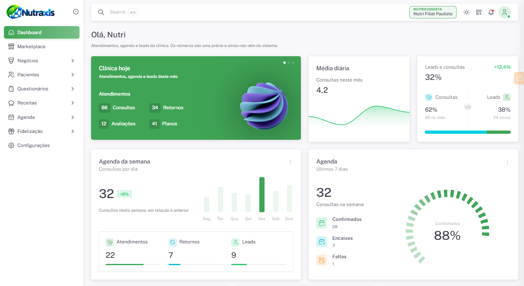Click the Leads icon beside count 9
Viewport: 524px width, 286px height.
pos(235,242)
